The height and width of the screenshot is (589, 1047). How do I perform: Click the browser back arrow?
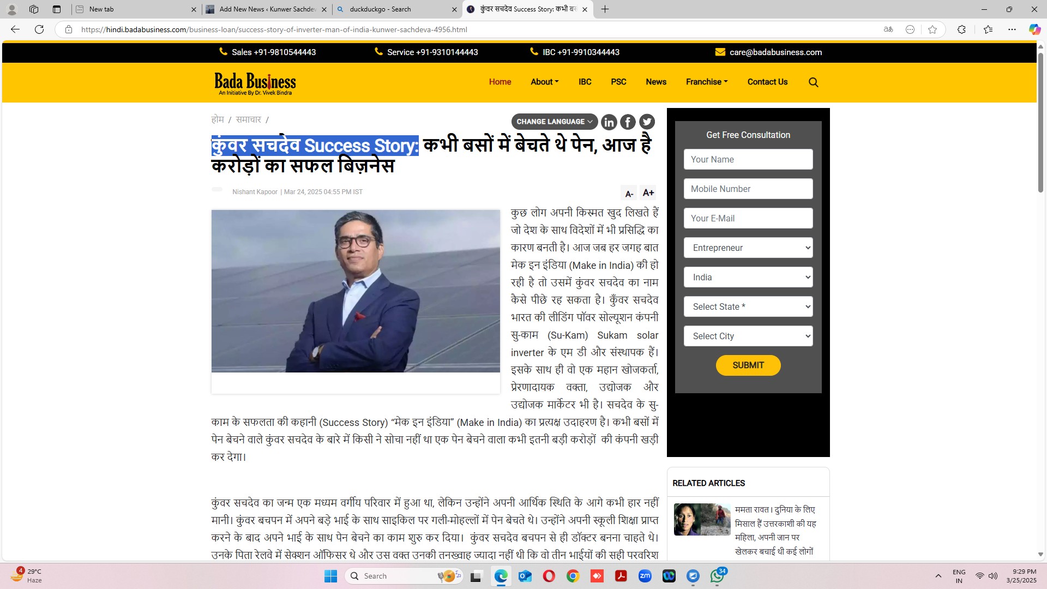coord(15,29)
